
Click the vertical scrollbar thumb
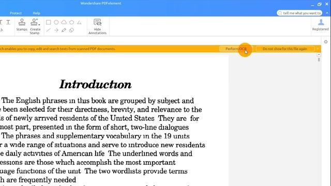click(x=319, y=60)
